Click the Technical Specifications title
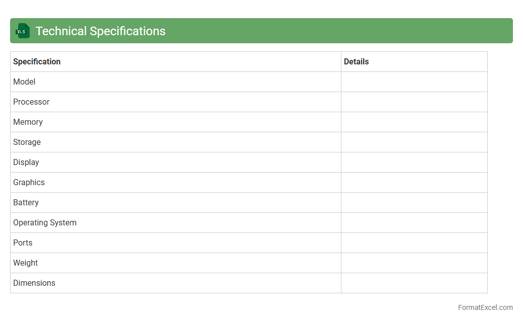Viewport: 523px width, 322px height. (100, 31)
